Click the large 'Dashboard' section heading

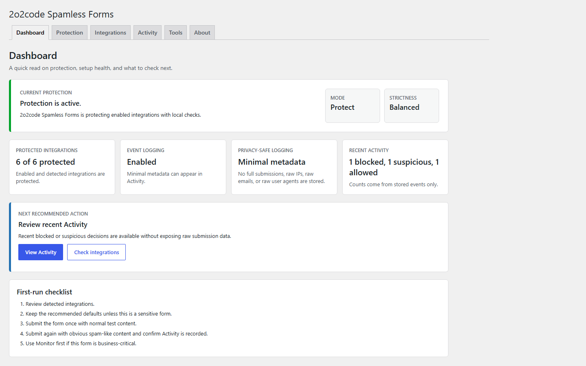click(33, 56)
